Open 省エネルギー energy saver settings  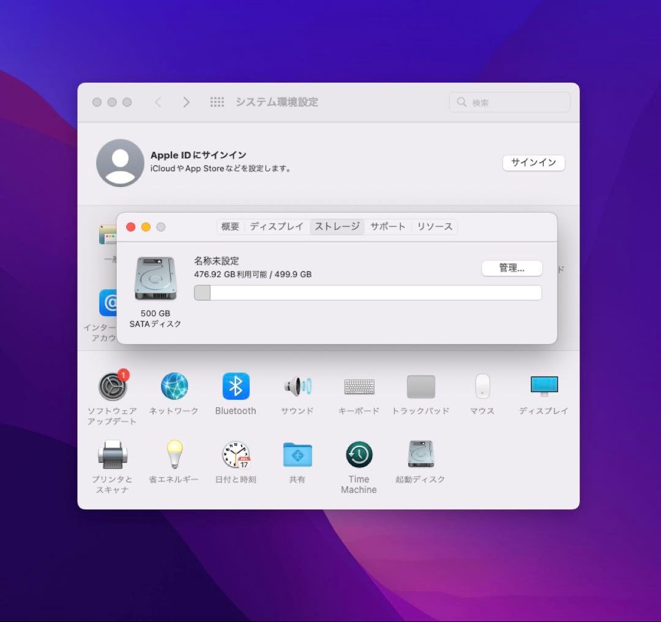click(174, 456)
